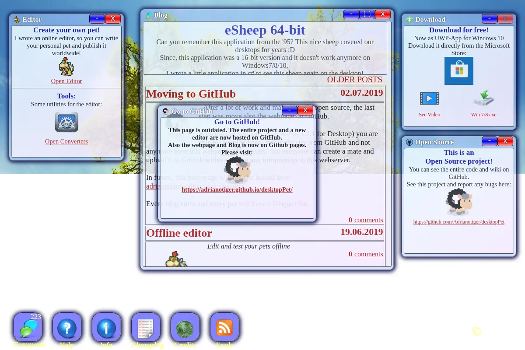
Task: Open the Feeds RSS dock icon
Action: click(224, 327)
